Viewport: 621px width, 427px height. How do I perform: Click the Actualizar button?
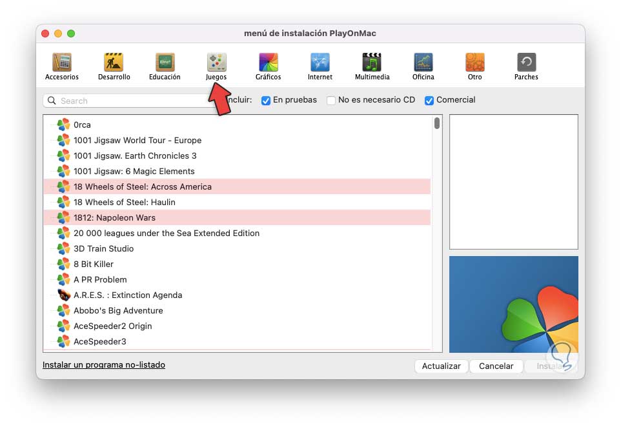pyautogui.click(x=441, y=366)
